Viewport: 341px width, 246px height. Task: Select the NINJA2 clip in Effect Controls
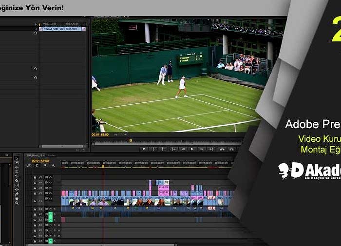pyautogui.click(x=62, y=29)
